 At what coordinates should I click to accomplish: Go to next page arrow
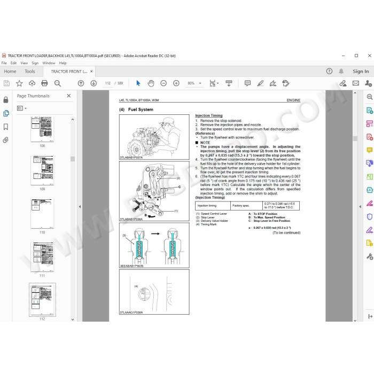93,83
